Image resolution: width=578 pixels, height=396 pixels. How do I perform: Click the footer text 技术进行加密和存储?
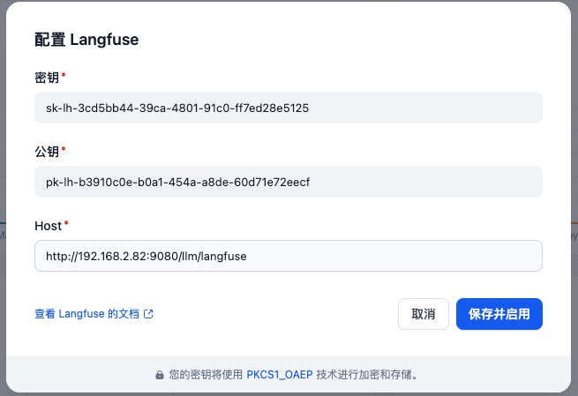pyautogui.click(x=367, y=375)
